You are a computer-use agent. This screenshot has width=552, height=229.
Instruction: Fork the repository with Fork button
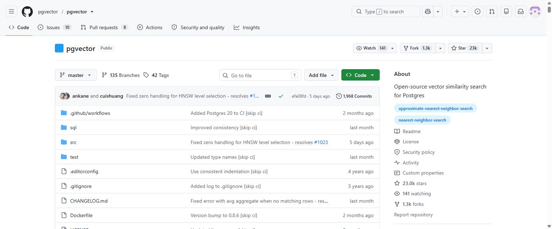pyautogui.click(x=418, y=48)
